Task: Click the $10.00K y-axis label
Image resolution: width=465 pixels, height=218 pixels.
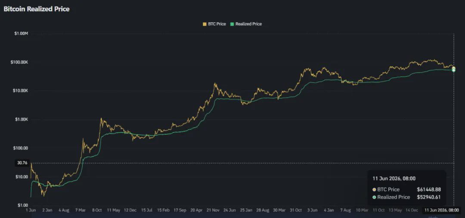Action: (x=20, y=91)
